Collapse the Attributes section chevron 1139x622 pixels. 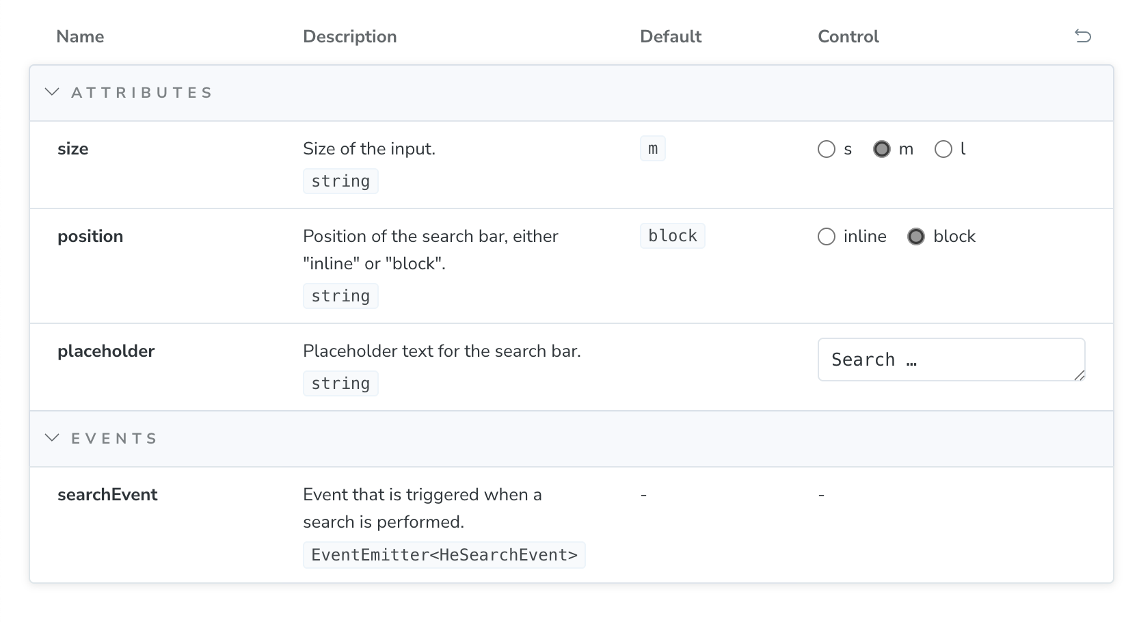point(52,92)
